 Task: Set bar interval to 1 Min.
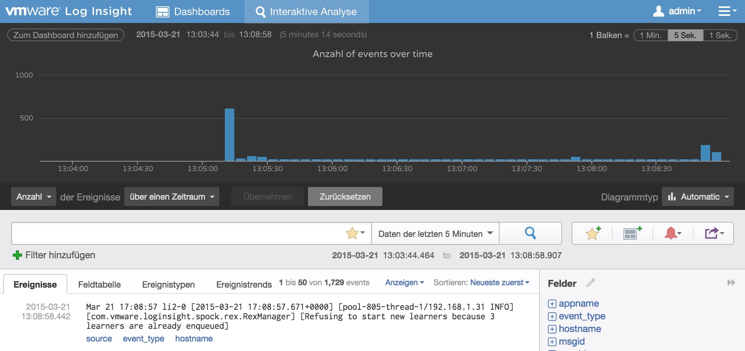650,35
